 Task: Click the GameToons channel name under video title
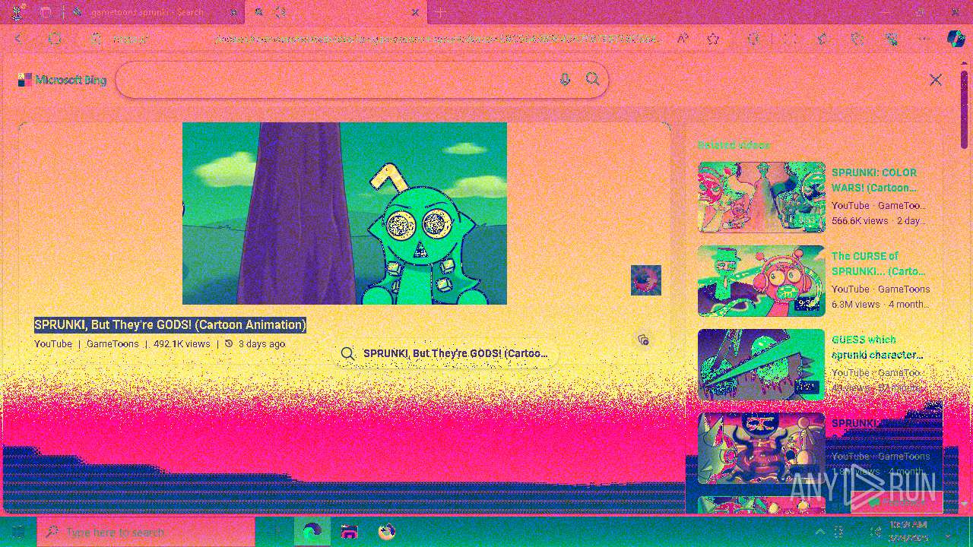click(x=113, y=344)
